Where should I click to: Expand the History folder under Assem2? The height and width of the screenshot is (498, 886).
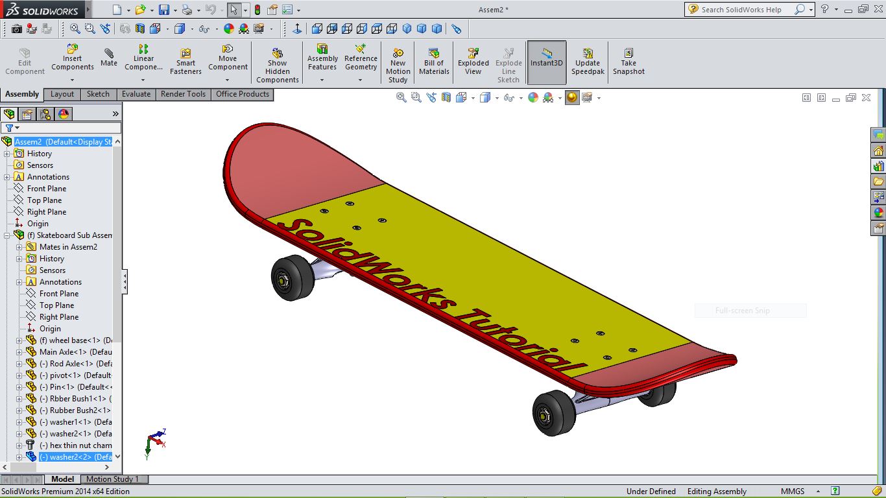click(7, 154)
